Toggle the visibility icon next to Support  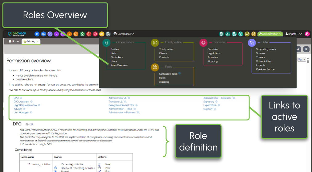[215, 109]
